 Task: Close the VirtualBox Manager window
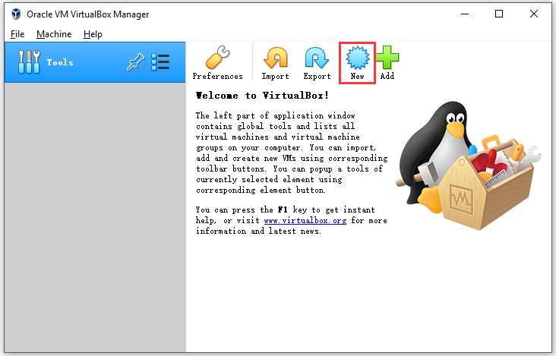pyautogui.click(x=534, y=14)
